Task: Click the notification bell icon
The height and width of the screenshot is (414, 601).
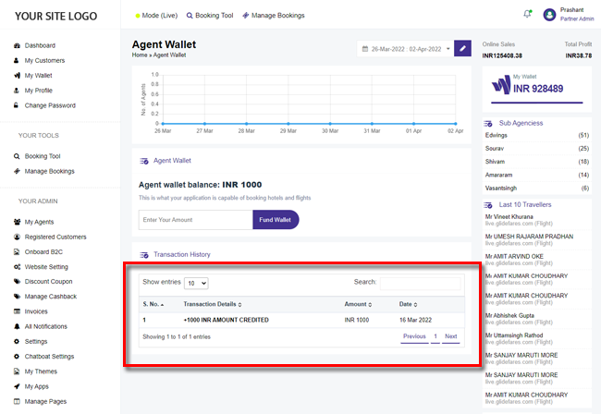Action: point(527,15)
